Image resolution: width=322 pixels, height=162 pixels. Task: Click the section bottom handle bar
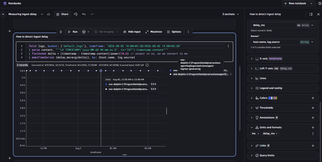[124, 155]
